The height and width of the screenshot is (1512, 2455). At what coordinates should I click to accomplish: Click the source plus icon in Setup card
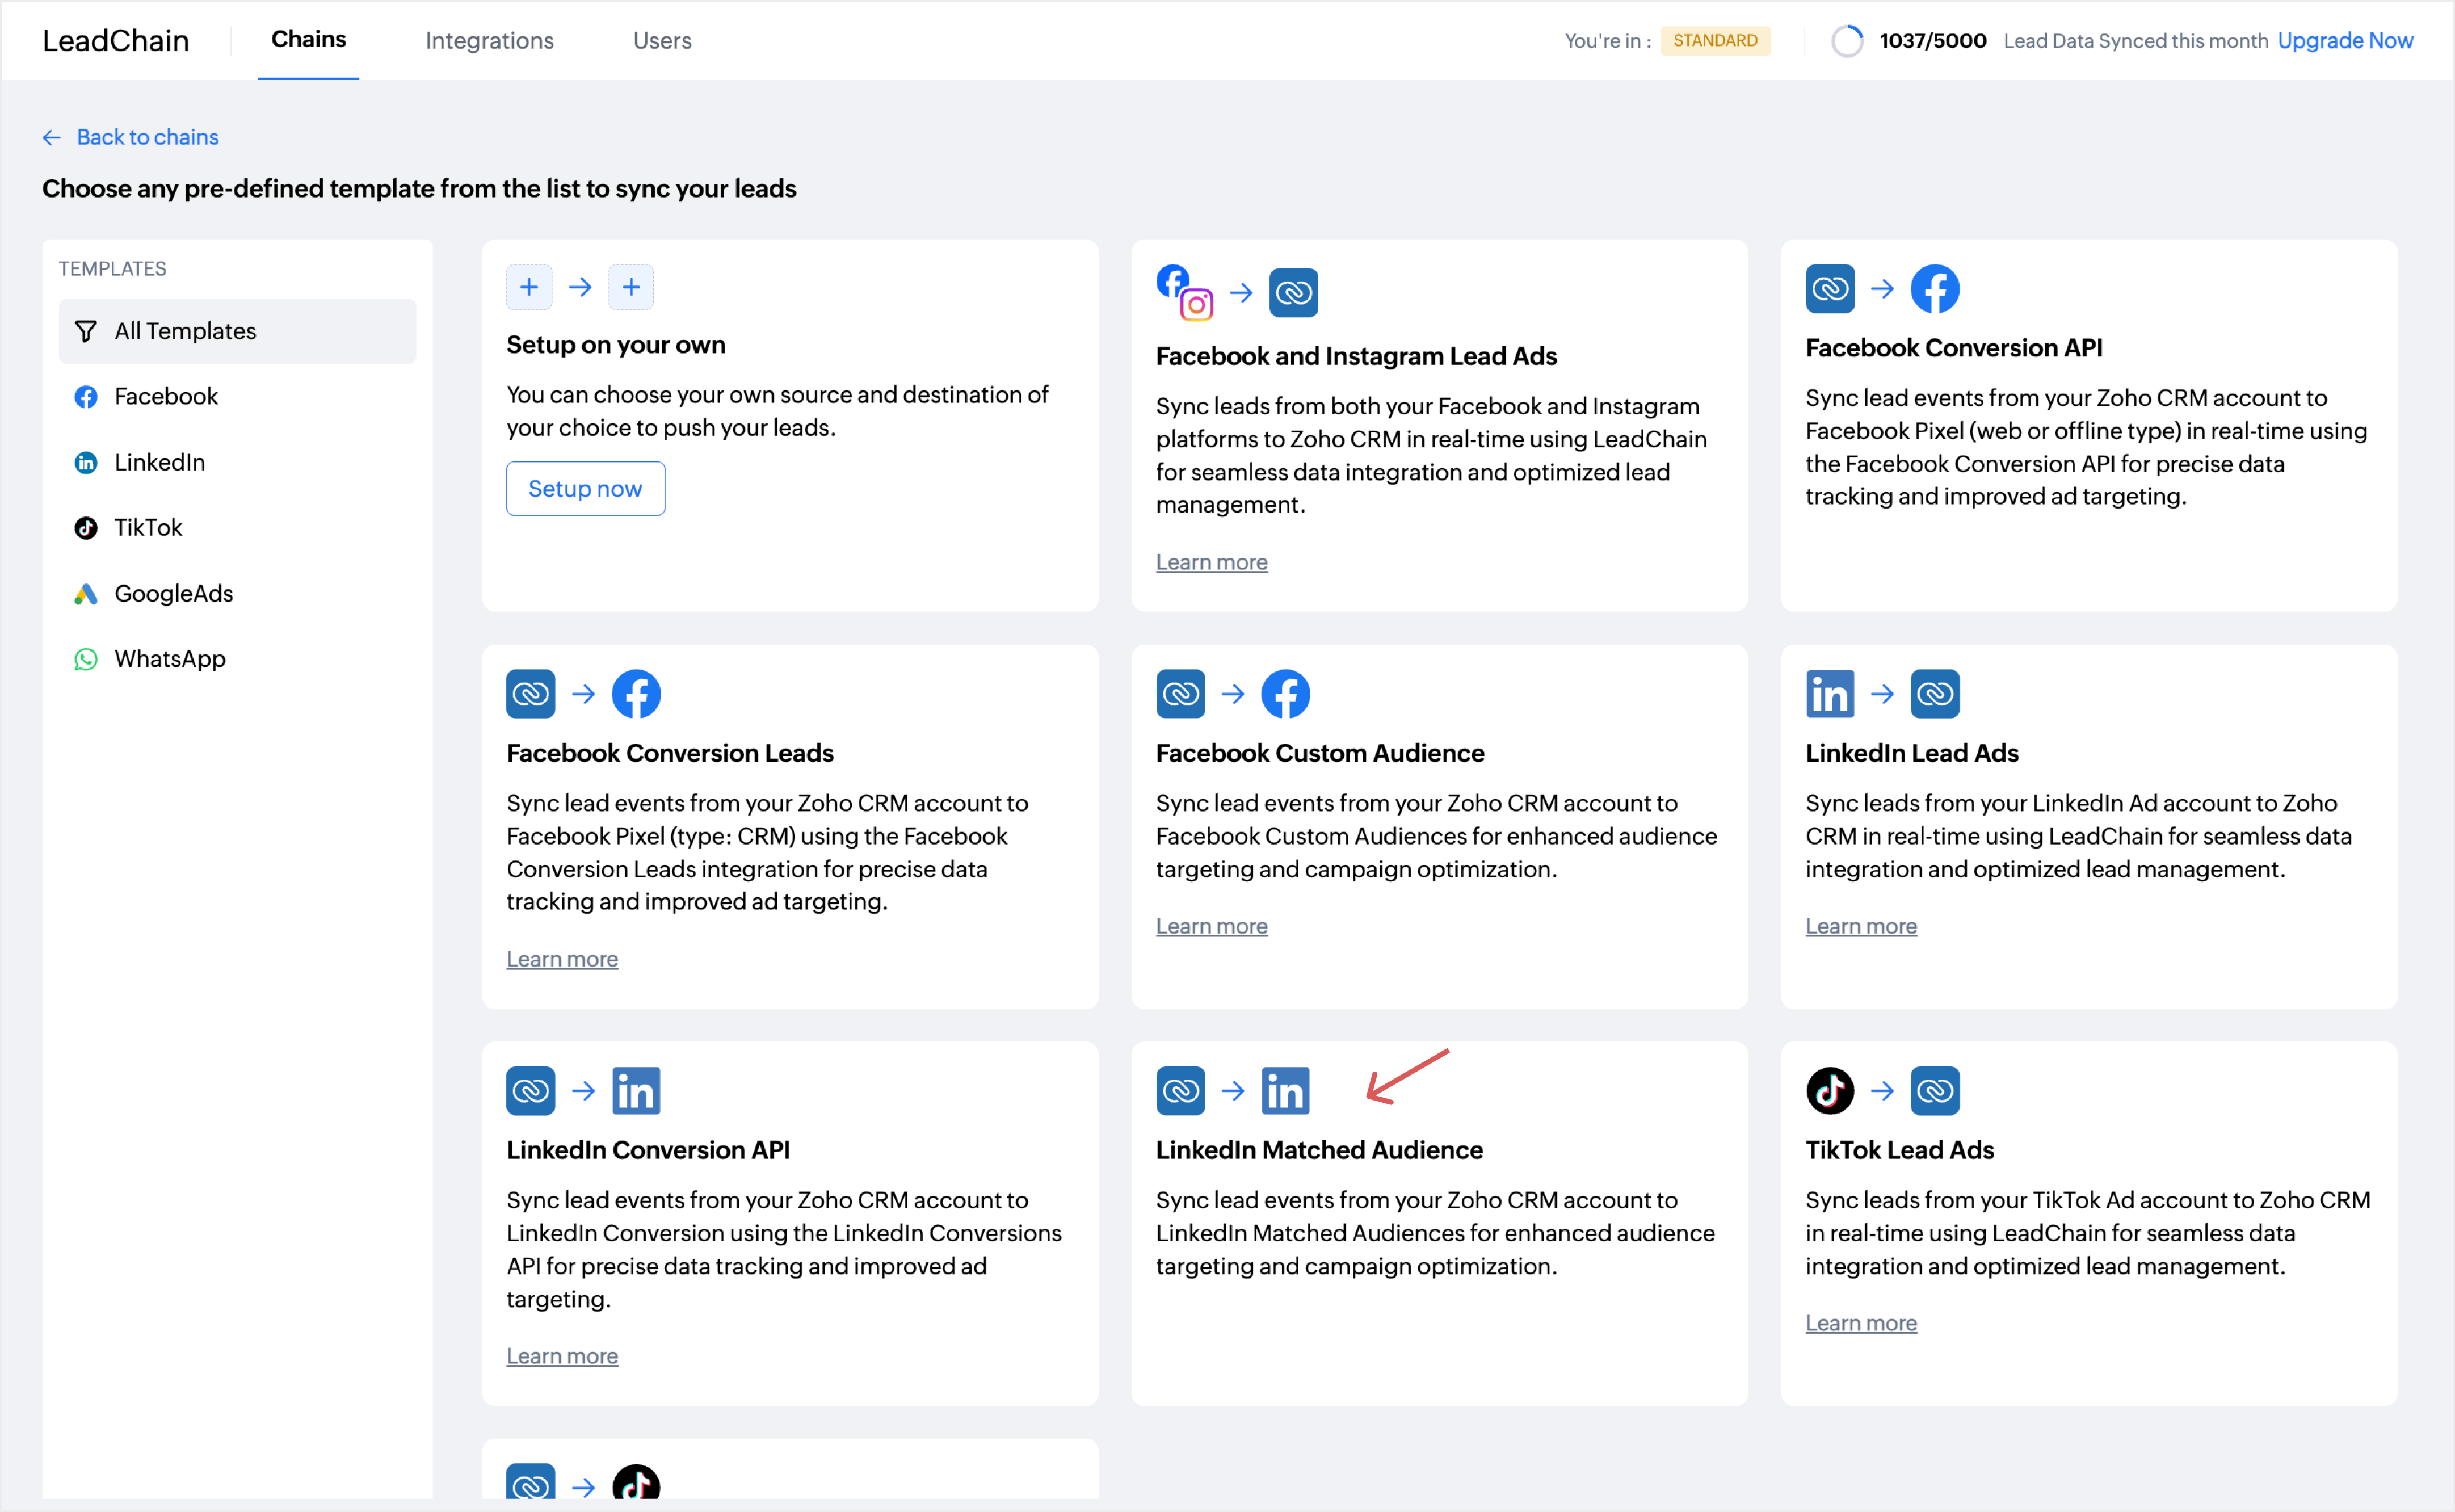pos(529,288)
